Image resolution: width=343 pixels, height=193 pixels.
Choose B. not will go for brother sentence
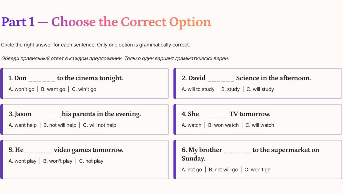point(223,169)
